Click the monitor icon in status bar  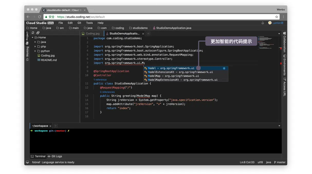[27, 162]
